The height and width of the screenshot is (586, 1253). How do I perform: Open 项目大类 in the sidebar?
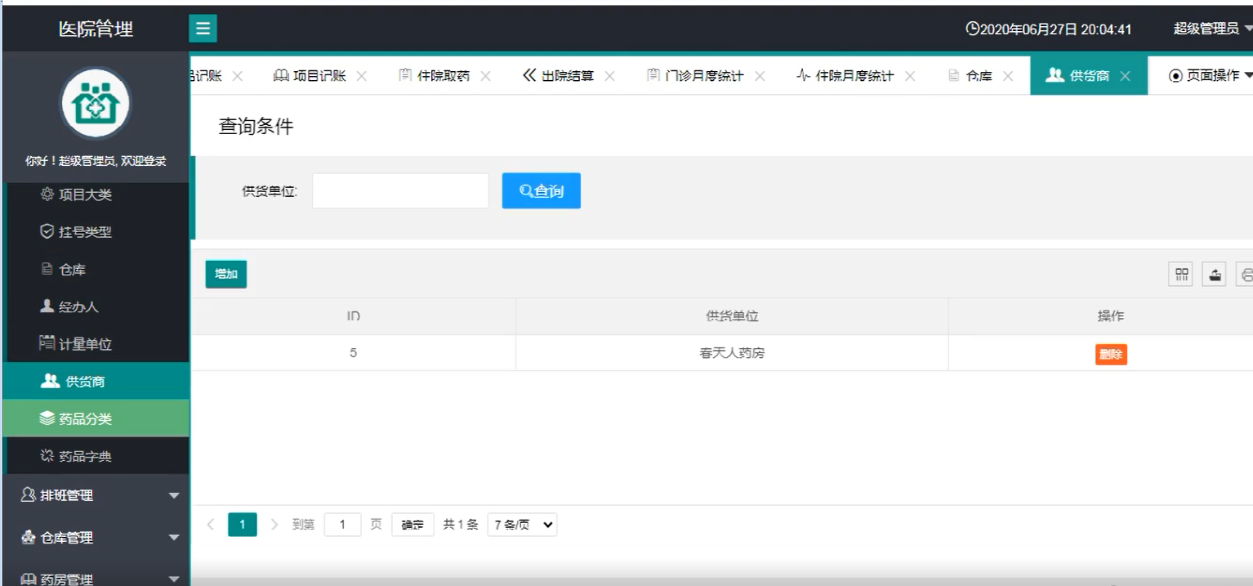(x=96, y=195)
